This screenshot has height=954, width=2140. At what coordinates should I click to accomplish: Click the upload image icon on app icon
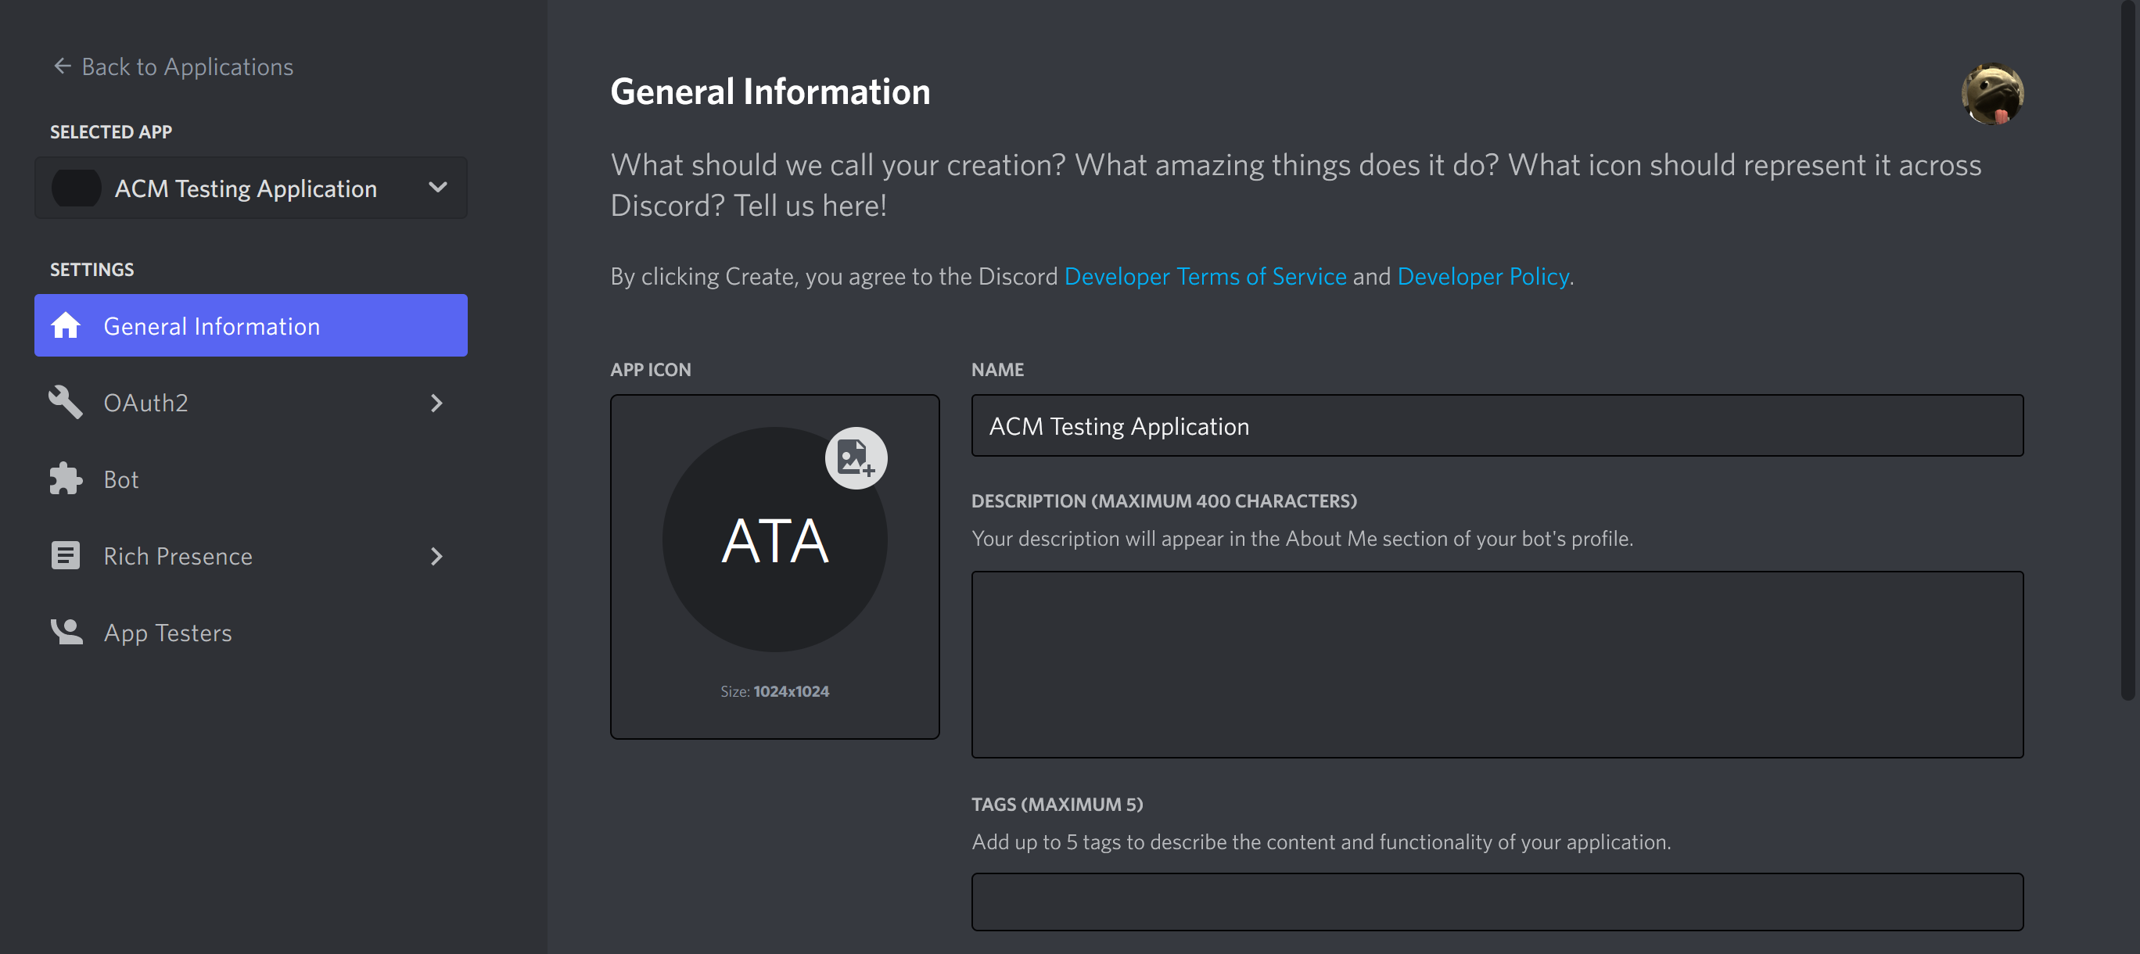coord(856,458)
